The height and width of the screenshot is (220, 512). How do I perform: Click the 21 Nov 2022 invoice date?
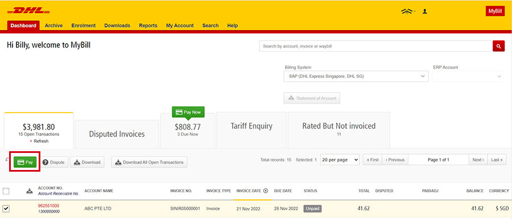248,209
